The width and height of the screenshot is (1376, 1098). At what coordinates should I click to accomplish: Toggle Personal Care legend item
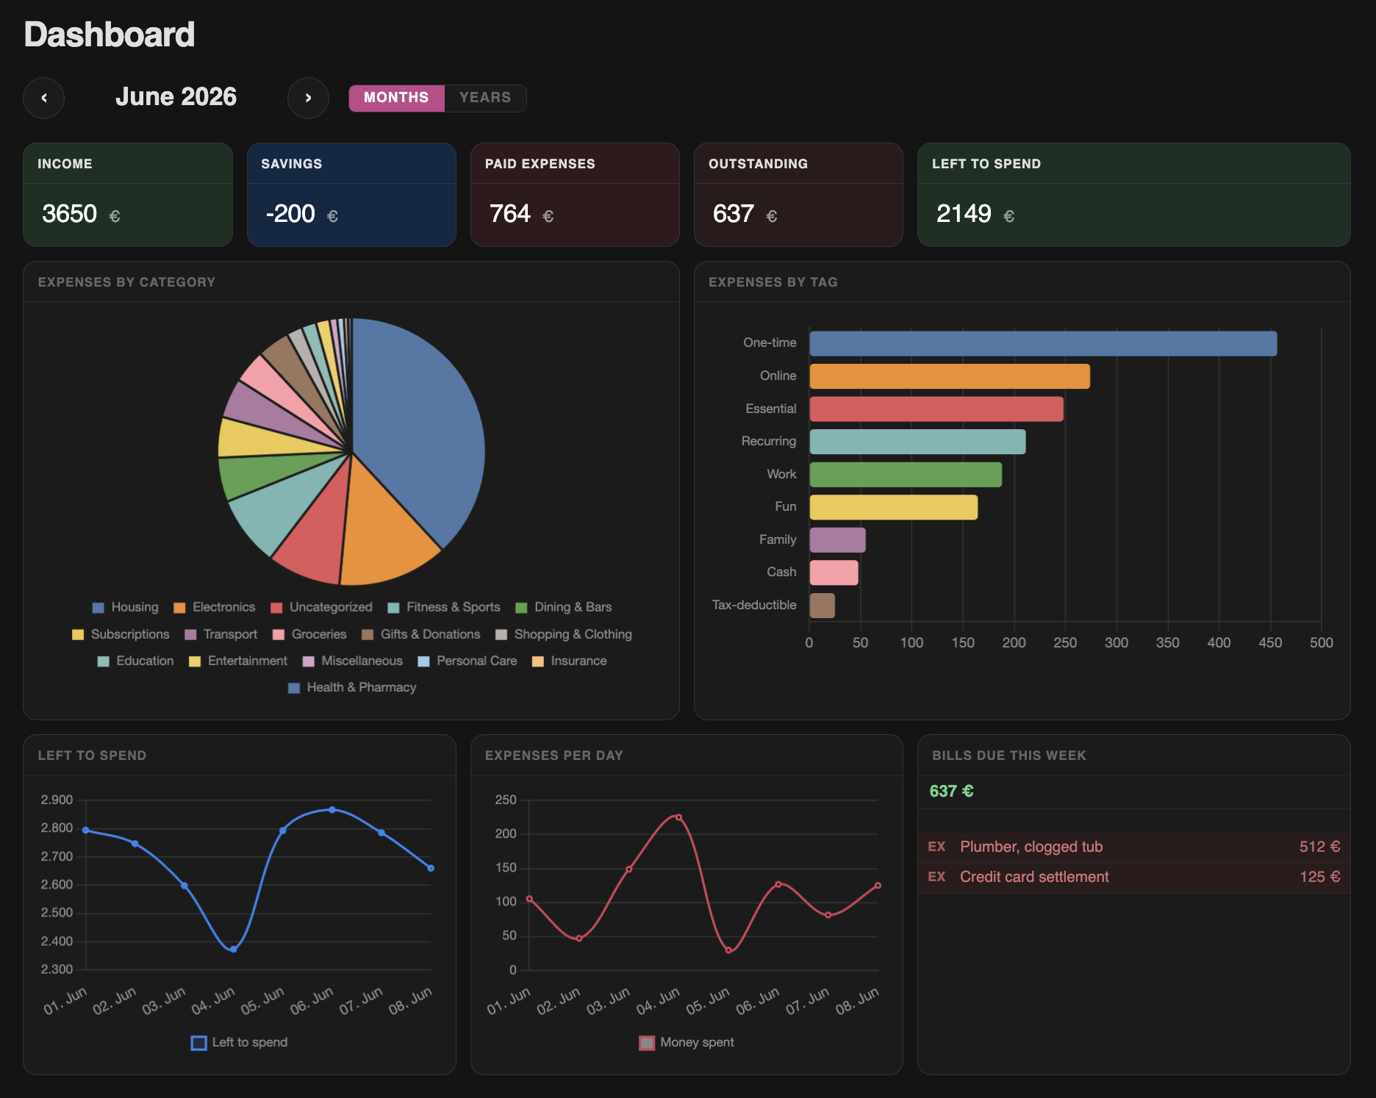467,661
